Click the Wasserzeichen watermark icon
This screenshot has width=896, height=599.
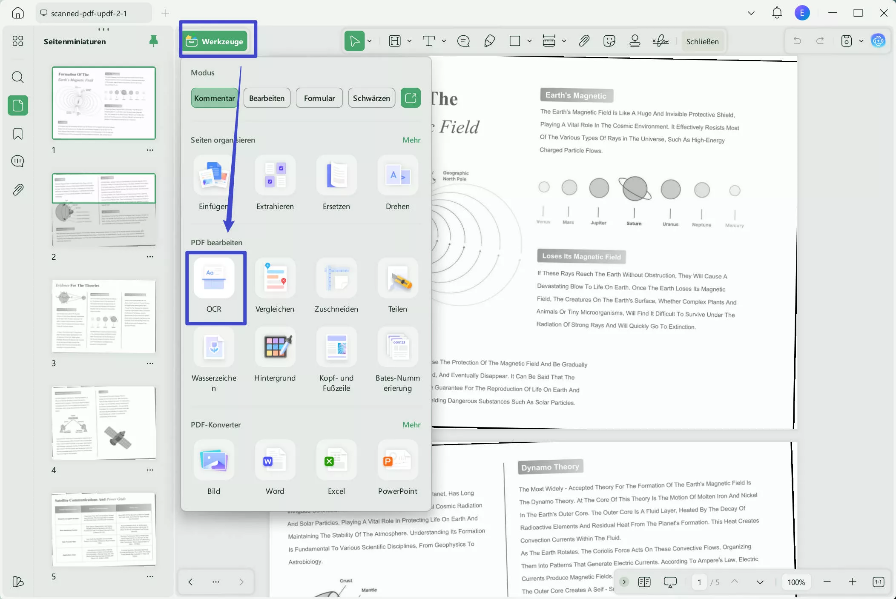tap(214, 347)
